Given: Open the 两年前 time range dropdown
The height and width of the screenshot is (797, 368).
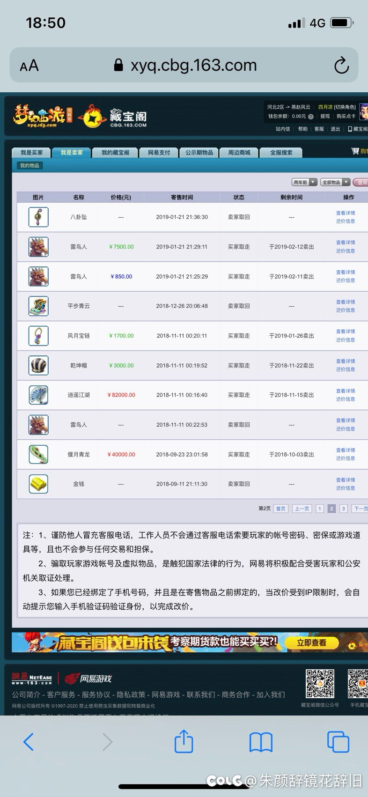Looking at the screenshot, I should tap(304, 182).
